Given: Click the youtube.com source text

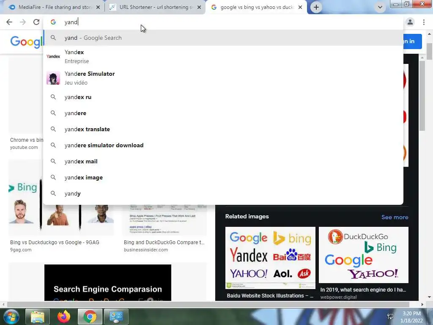Looking at the screenshot, I should 24,147.
